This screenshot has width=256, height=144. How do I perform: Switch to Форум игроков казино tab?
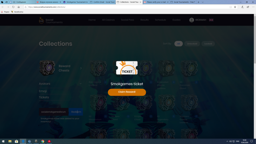49,2
